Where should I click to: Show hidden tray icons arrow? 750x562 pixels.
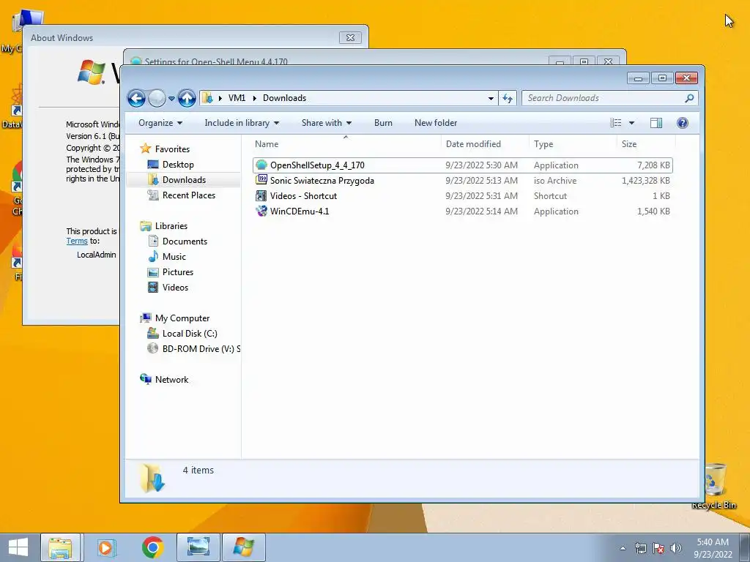[x=623, y=548]
